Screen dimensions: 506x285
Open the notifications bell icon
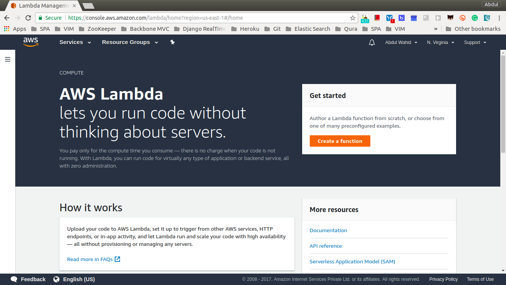pyautogui.click(x=372, y=43)
